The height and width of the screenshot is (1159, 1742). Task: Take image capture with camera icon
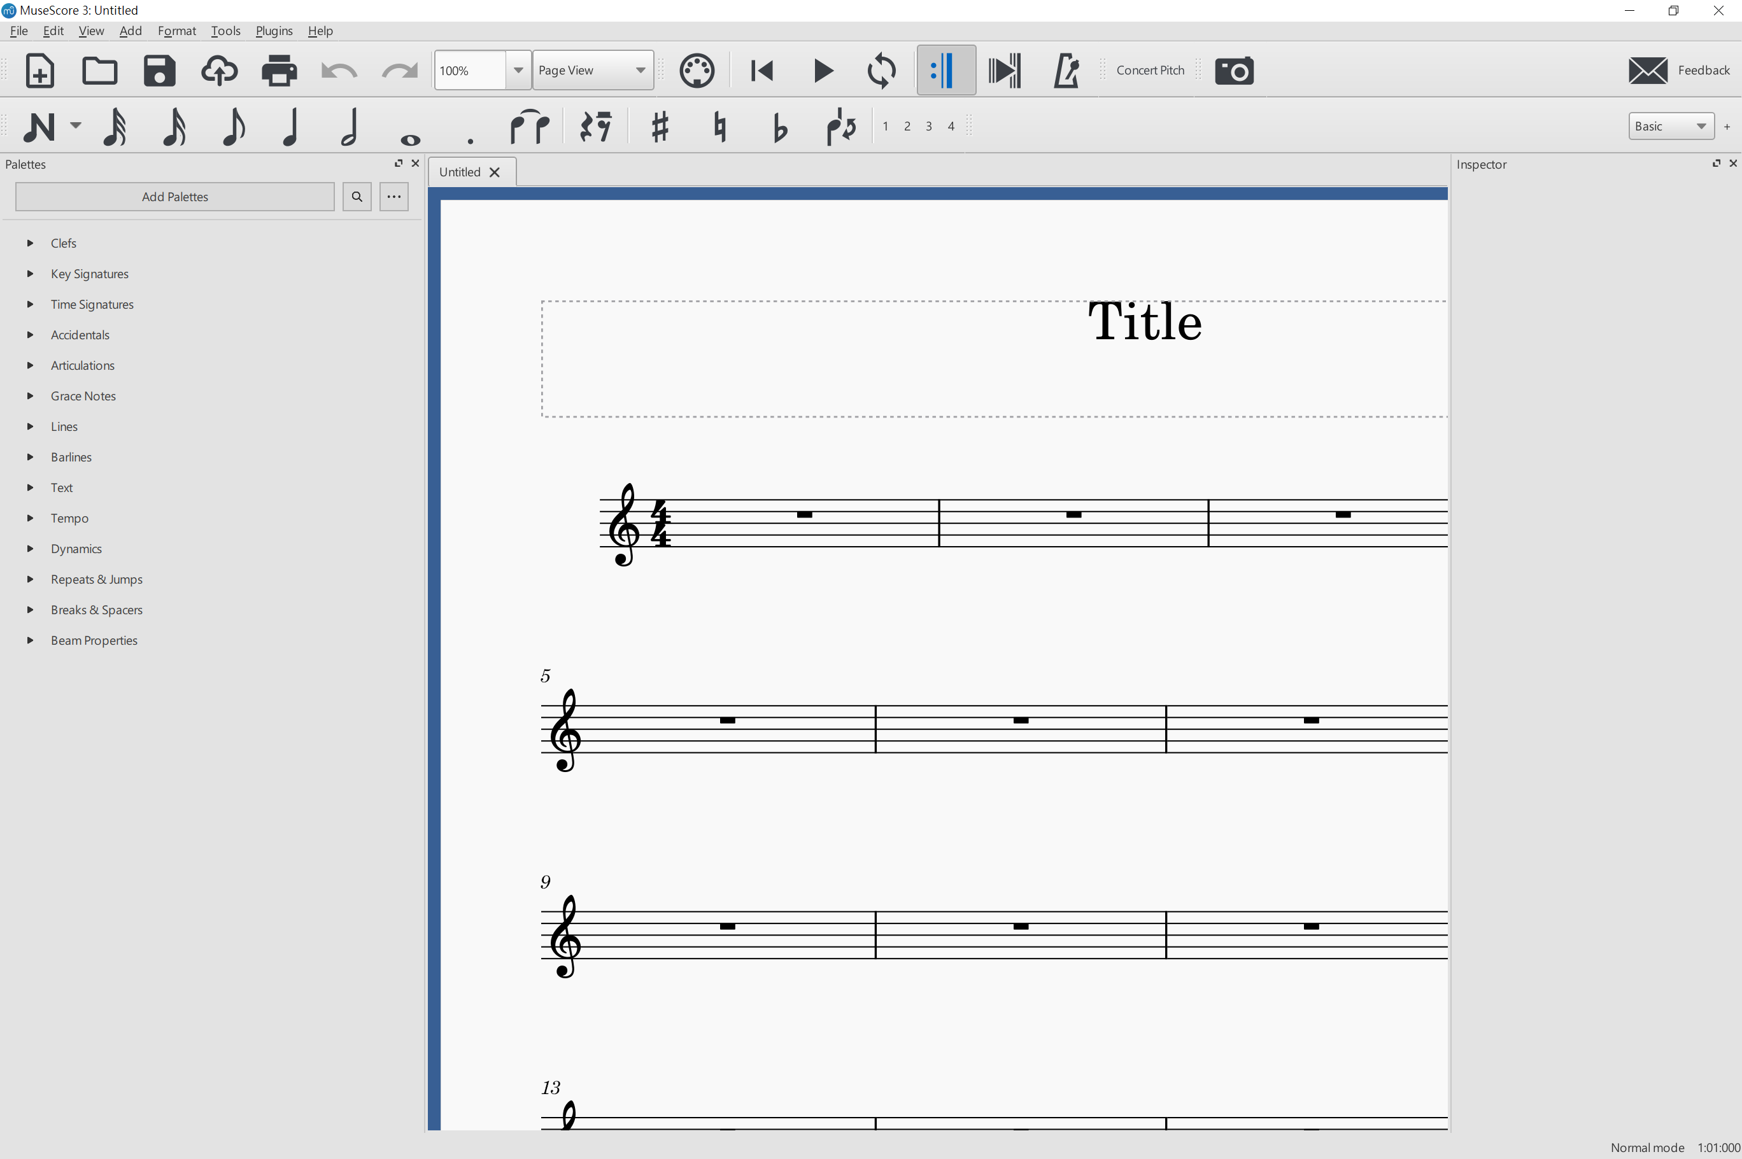click(x=1234, y=71)
